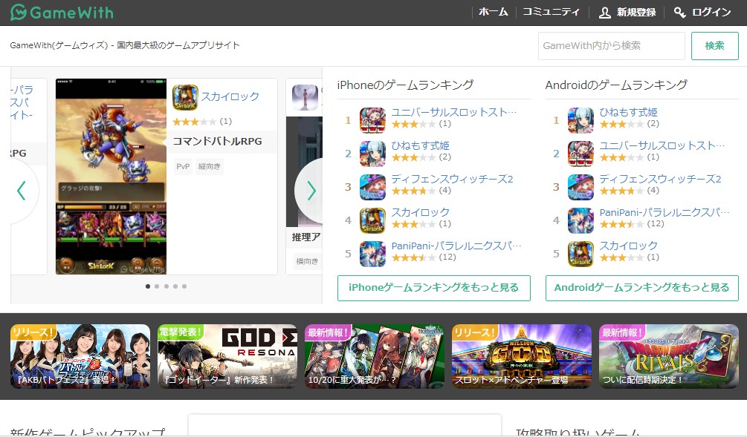Viewport: 747px width, 437px height.
Task: Open the ログイン link
Action: (x=711, y=13)
